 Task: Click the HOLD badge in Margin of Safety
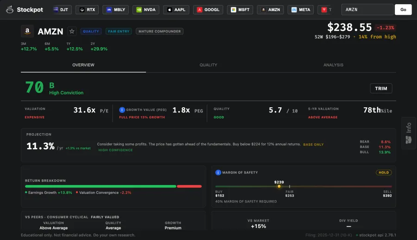(384, 172)
